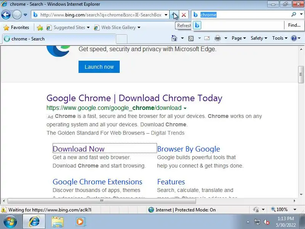Click Internet | Protected Mode: On status
The height and width of the screenshot is (229, 305).
coord(182,210)
